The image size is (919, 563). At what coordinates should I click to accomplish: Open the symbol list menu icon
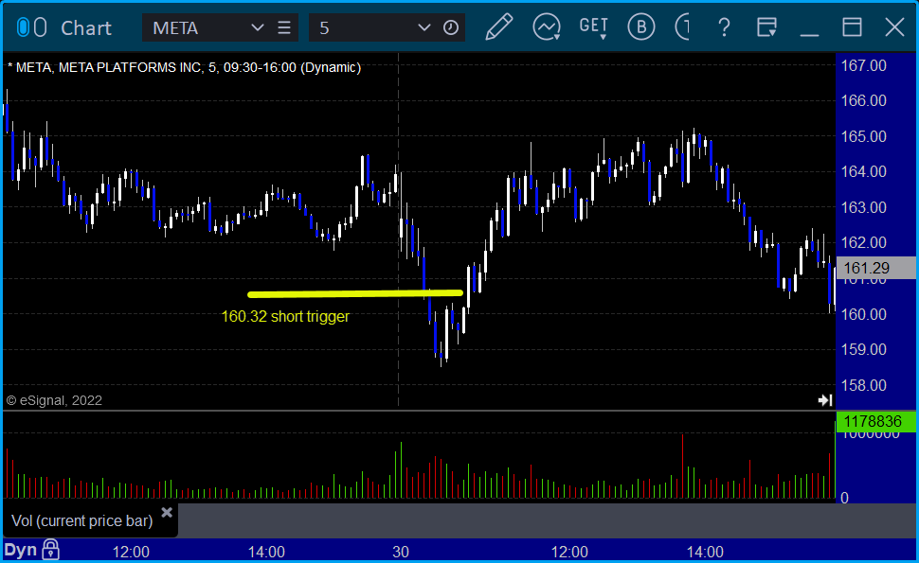point(284,27)
